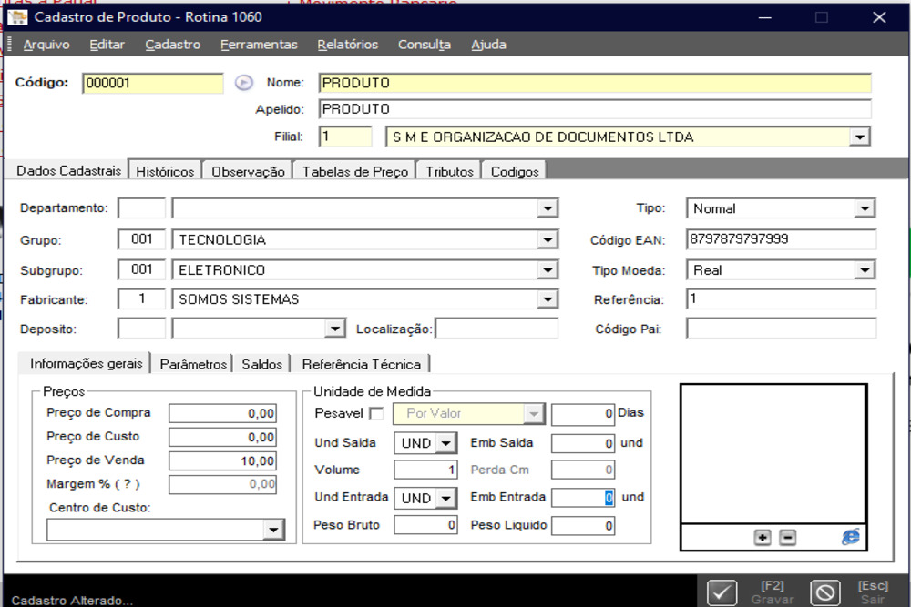911x607 pixels.
Task: Switch to the Parâmetros subtab
Action: pos(193,364)
